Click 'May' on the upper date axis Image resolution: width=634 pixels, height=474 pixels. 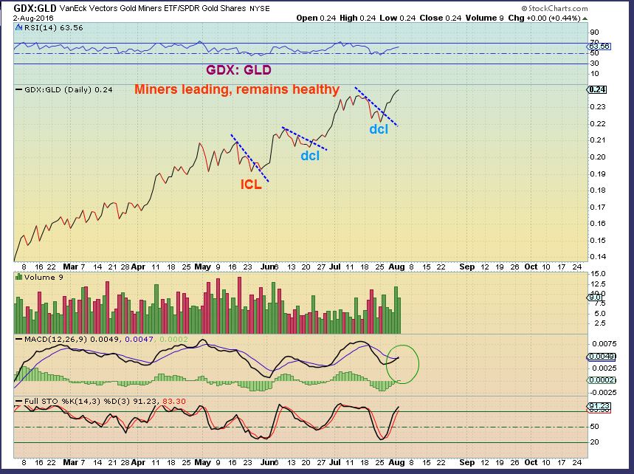click(x=202, y=267)
